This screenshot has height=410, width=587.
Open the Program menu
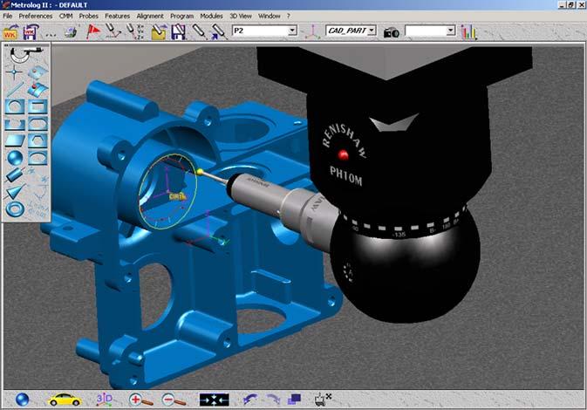[x=182, y=16]
